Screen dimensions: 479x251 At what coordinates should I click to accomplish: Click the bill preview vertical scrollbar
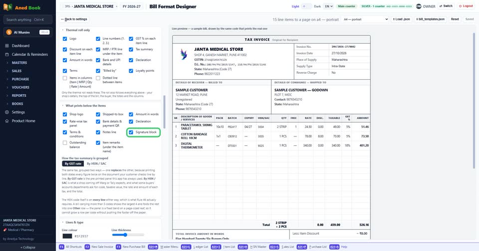click(x=474, y=101)
